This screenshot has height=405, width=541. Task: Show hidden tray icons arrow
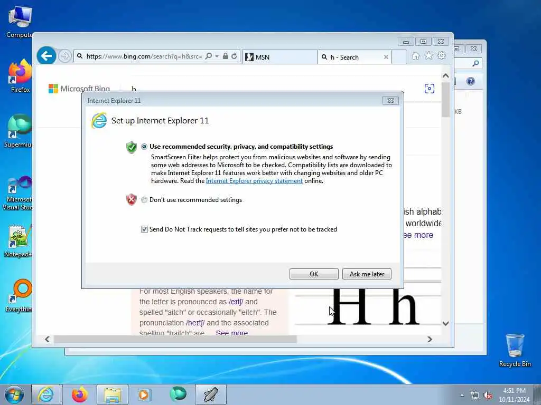click(462, 396)
